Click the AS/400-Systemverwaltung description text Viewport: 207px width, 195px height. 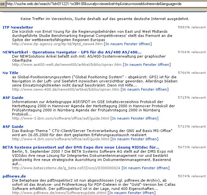(89, 58)
